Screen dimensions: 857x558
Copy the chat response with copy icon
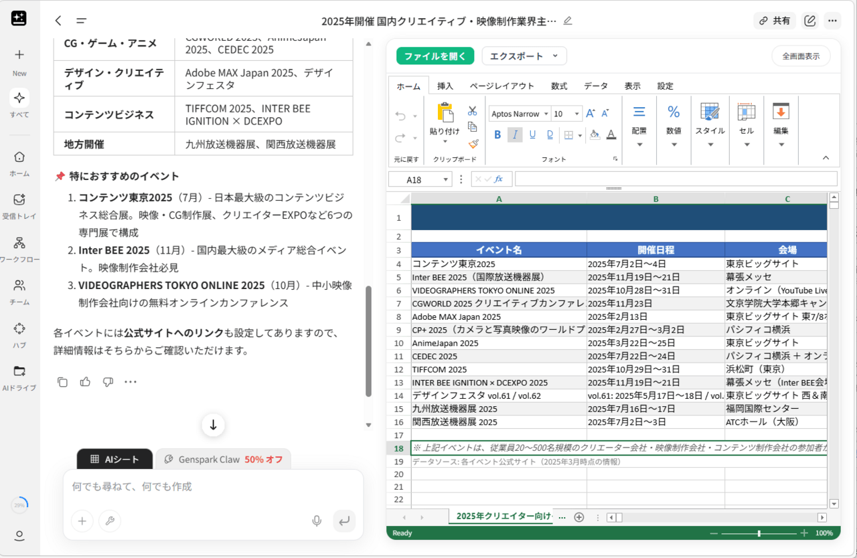[x=62, y=382]
